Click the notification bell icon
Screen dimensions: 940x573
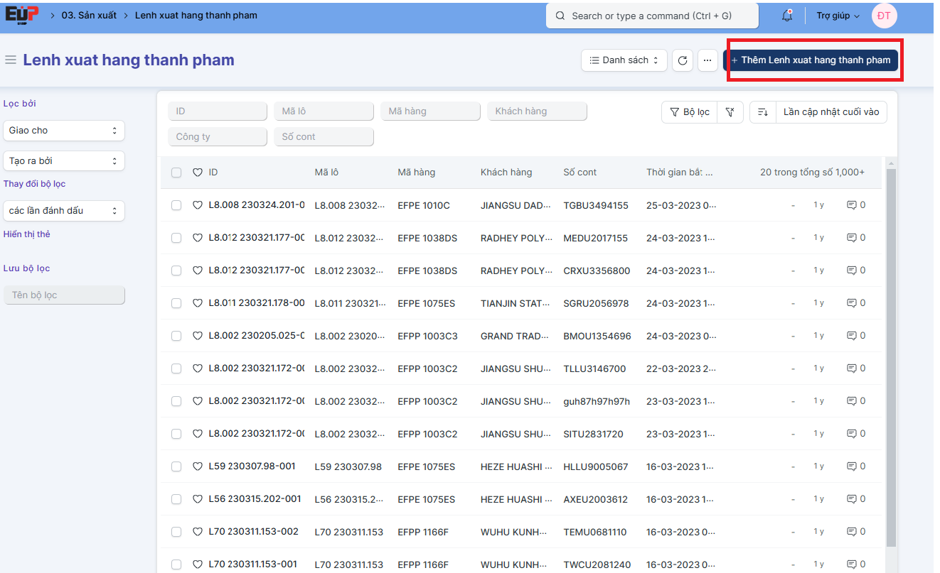coord(786,16)
